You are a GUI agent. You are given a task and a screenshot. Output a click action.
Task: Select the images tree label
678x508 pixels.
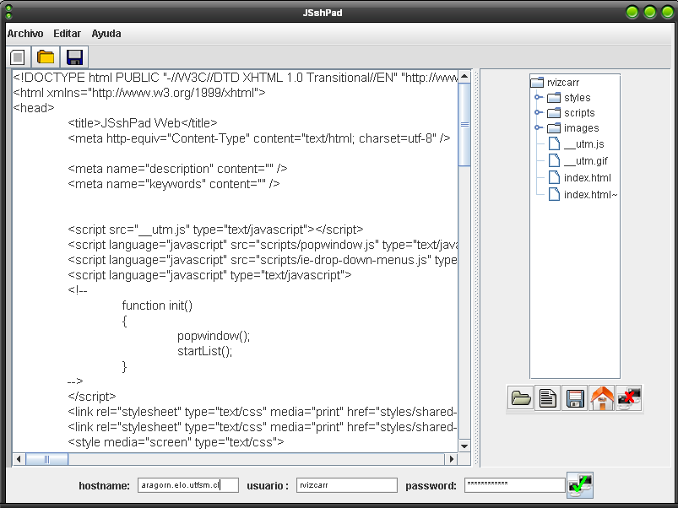point(582,128)
